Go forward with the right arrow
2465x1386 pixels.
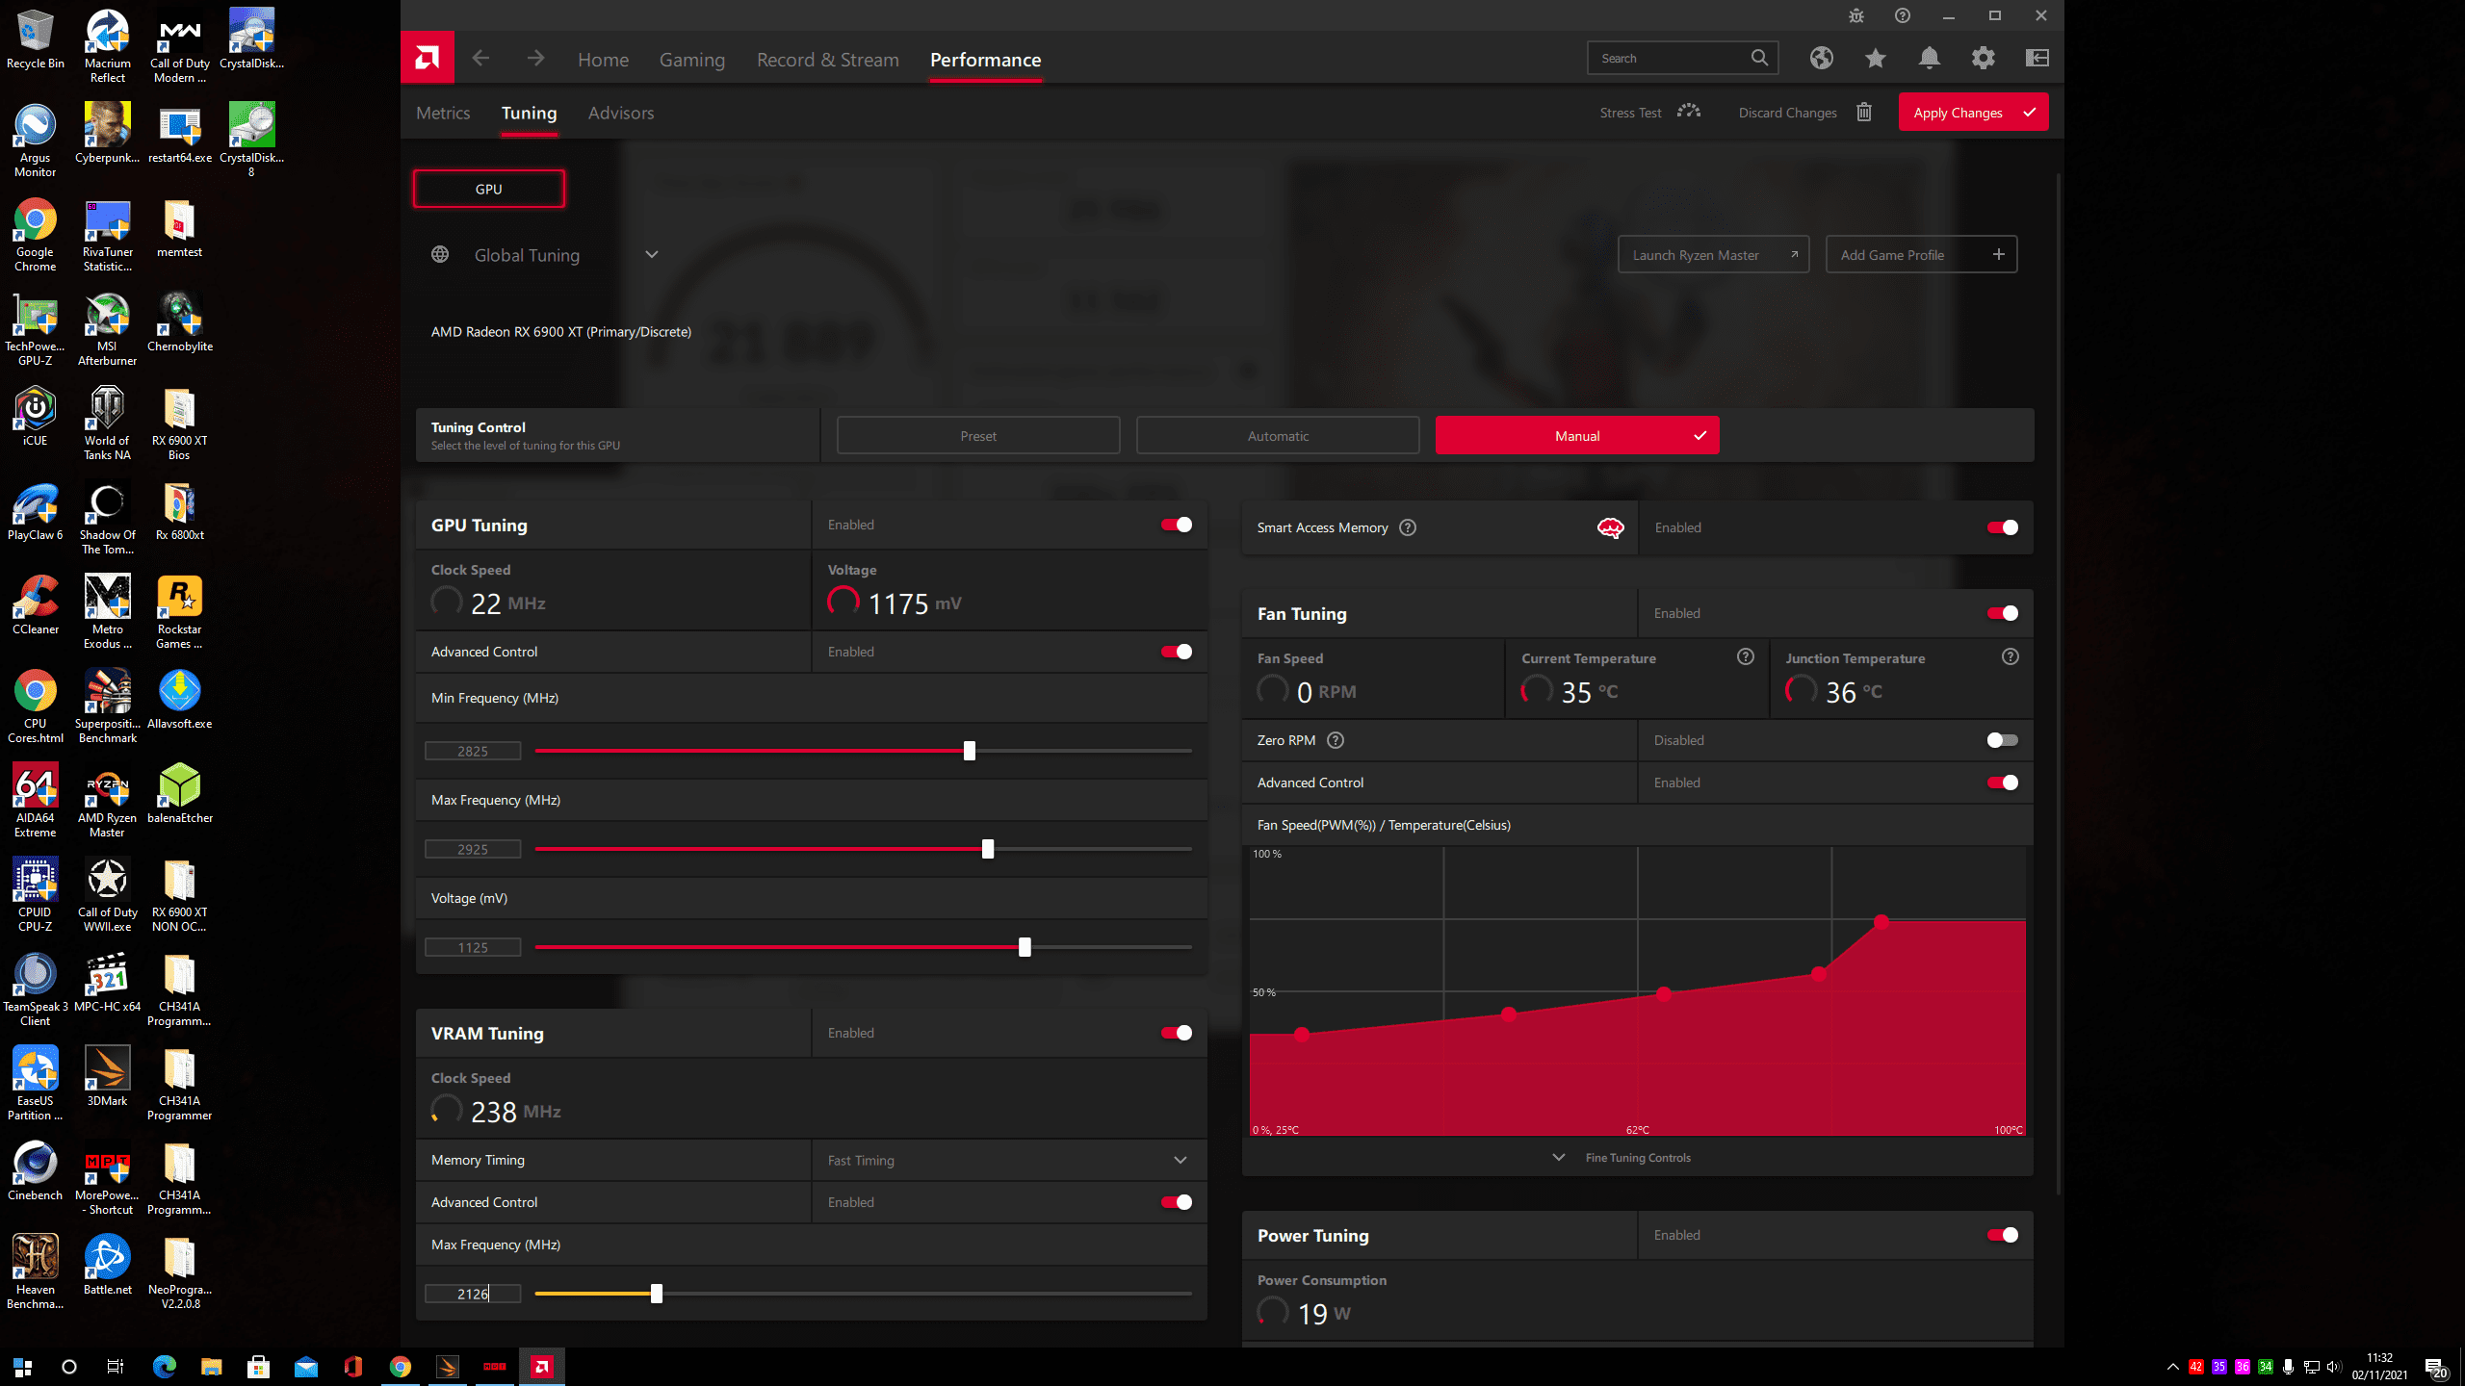535,59
